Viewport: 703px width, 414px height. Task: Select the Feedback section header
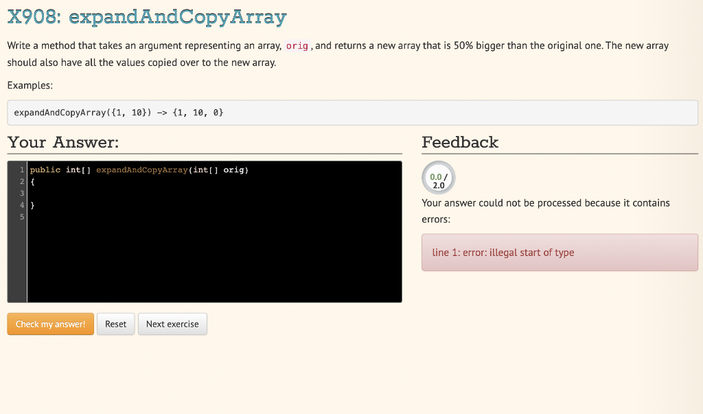(x=459, y=142)
